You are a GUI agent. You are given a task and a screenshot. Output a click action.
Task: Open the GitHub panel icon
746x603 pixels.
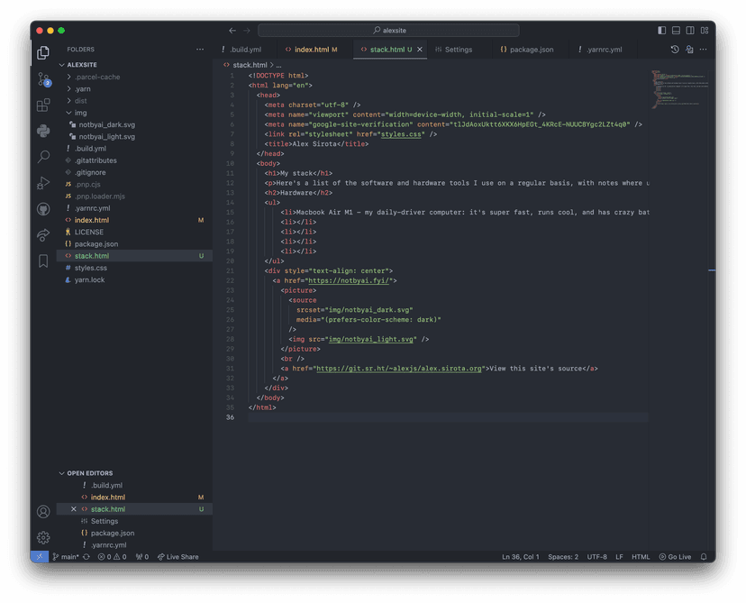click(43, 209)
